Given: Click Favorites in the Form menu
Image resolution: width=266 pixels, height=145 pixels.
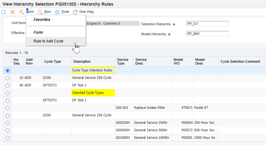Looking at the screenshot, I should point(42,20).
